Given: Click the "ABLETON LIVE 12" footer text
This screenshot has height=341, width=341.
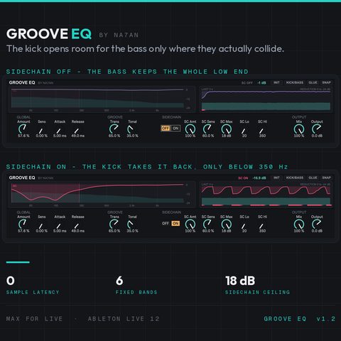Looking at the screenshot, I should tap(124, 319).
